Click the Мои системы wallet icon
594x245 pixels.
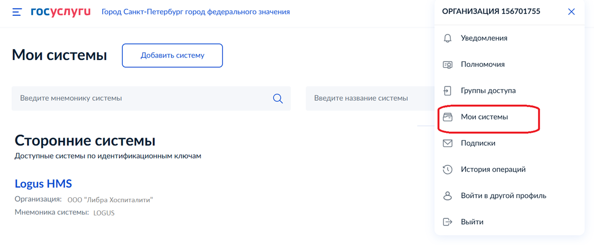447,117
